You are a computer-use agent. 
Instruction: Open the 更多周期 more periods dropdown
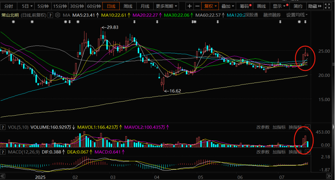click(x=166, y=6)
